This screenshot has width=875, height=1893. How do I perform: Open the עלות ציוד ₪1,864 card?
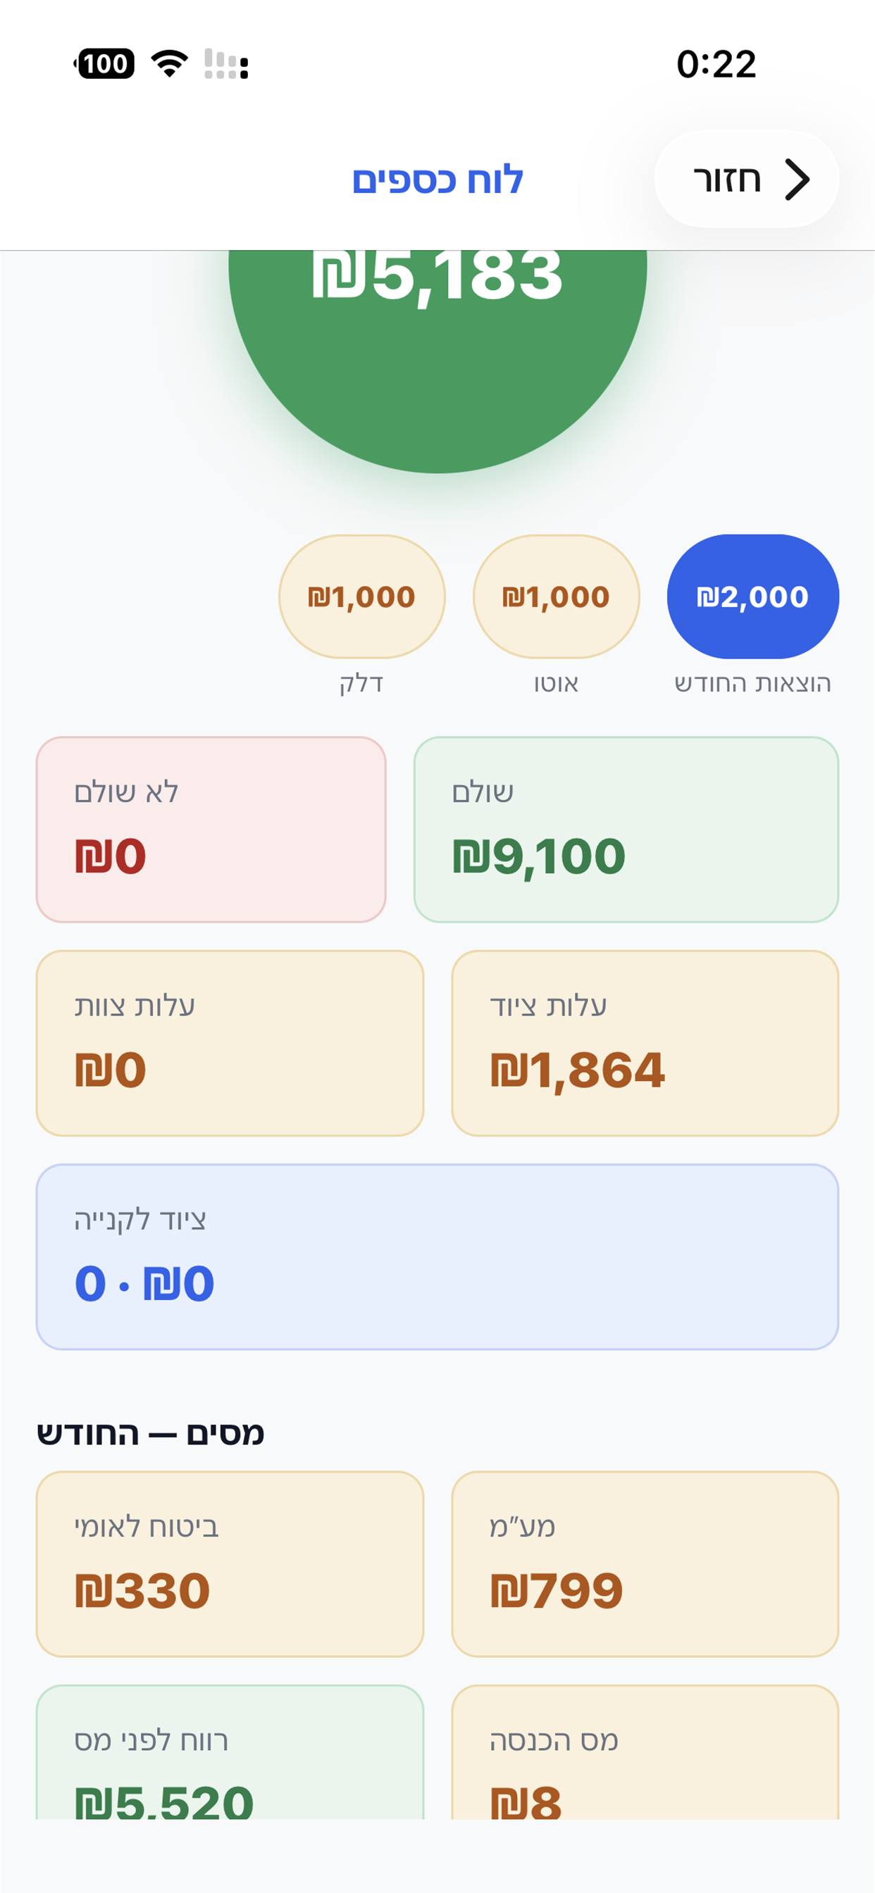(x=645, y=1043)
